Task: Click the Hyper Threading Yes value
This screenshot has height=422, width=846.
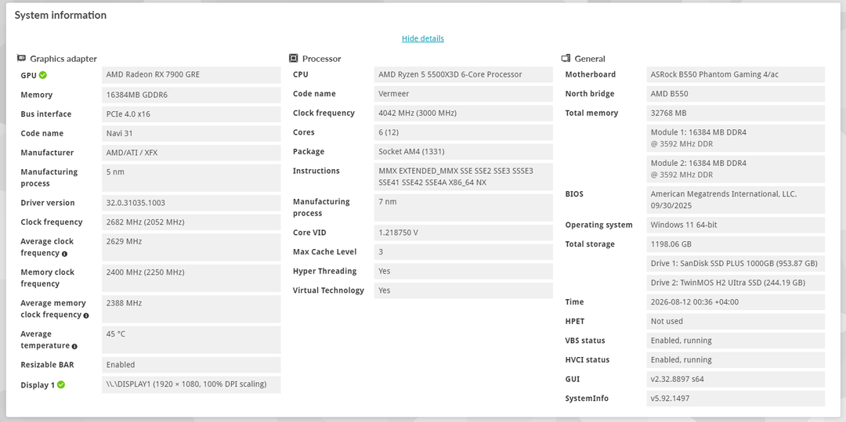Action: pos(464,271)
